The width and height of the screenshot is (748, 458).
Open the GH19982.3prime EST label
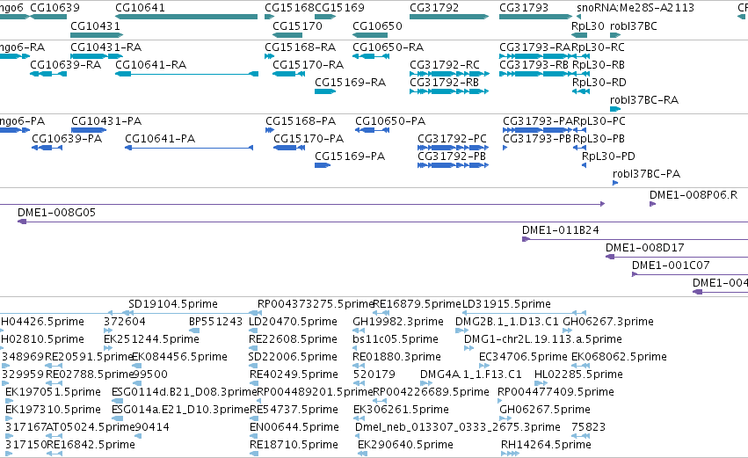pyautogui.click(x=398, y=322)
